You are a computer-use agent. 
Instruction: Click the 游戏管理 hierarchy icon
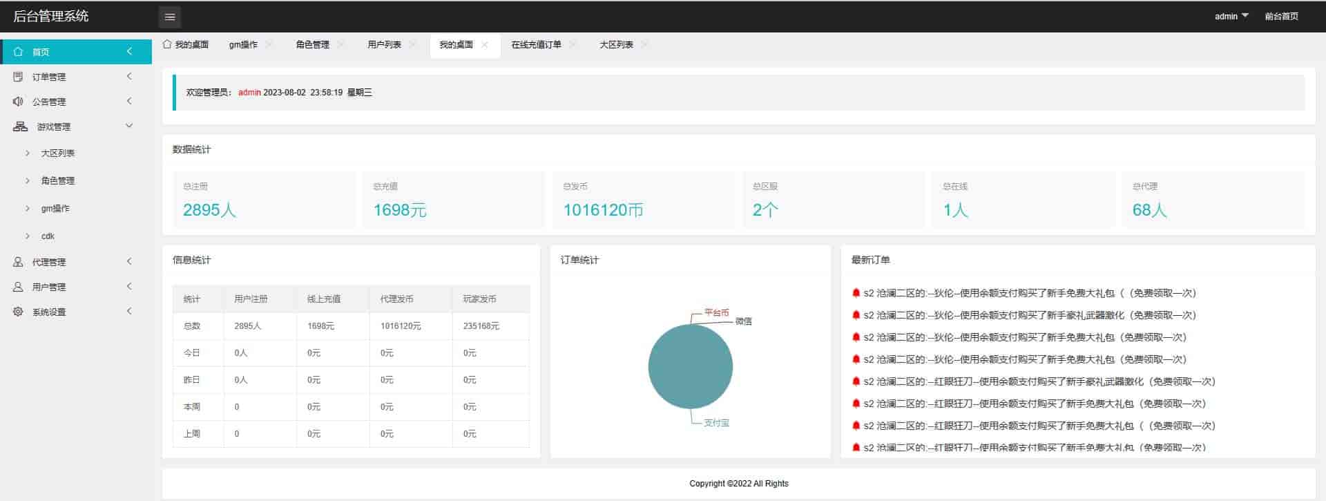21,126
